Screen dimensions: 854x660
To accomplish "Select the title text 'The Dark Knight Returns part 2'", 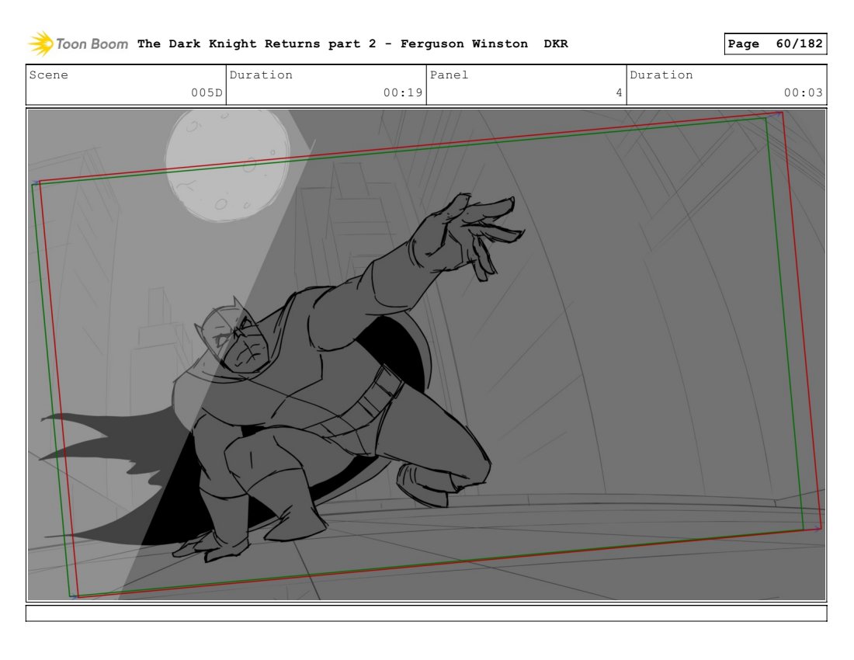I will (256, 43).
